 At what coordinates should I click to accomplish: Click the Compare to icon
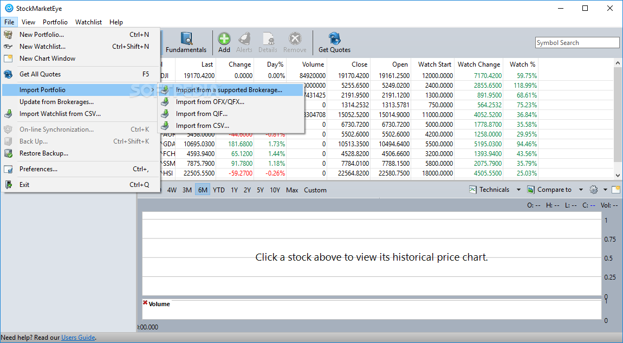[531, 190]
